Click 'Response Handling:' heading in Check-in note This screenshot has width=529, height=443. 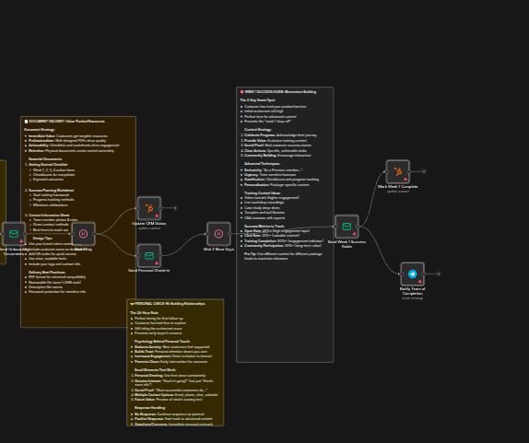150,408
